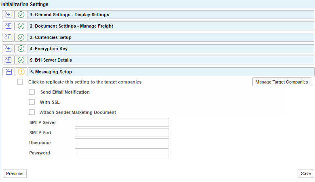Click into the SMTP Server field
Screen dimensions: 315x182
pyautogui.click(x=122, y=122)
